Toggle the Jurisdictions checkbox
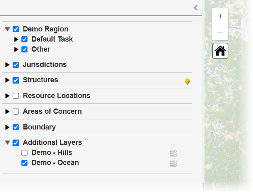Screen dimensions: 253x192 [x=16, y=65]
